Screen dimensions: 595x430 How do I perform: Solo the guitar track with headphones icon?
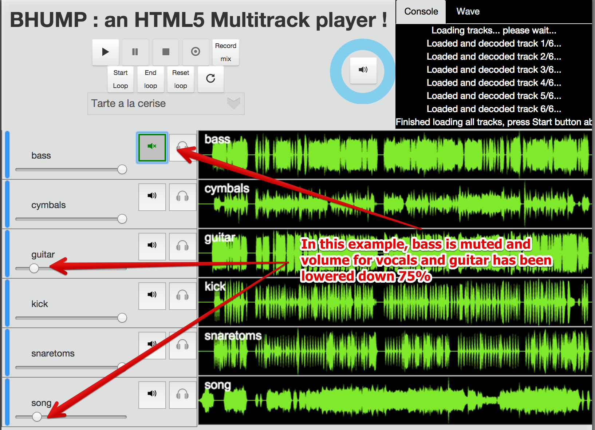coord(182,246)
